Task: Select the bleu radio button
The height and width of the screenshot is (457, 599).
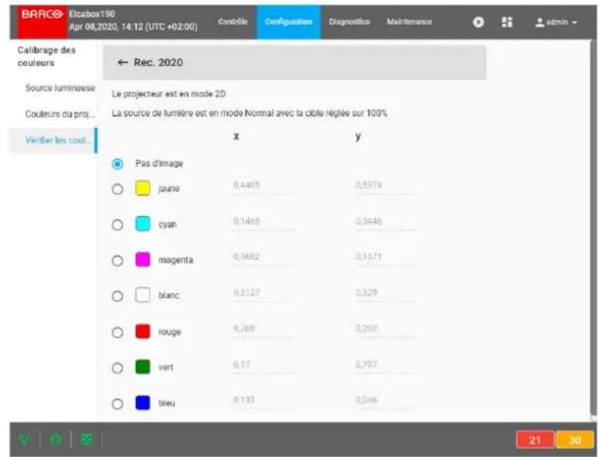Action: tap(117, 404)
